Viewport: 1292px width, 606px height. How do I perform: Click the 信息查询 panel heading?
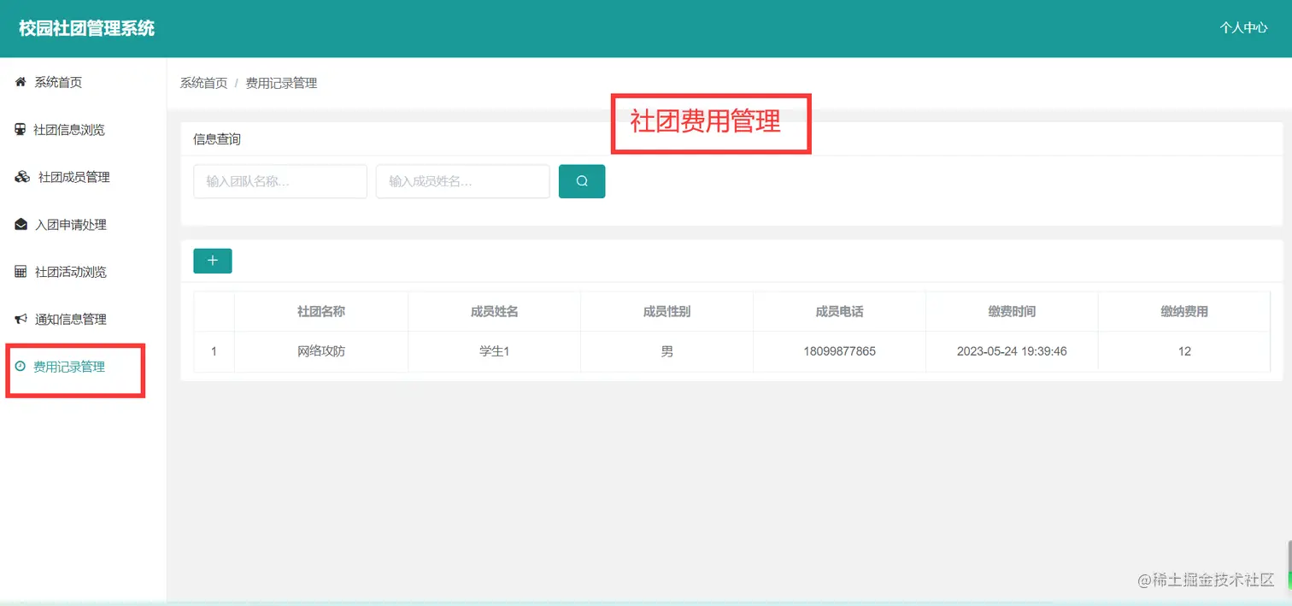[x=217, y=139]
